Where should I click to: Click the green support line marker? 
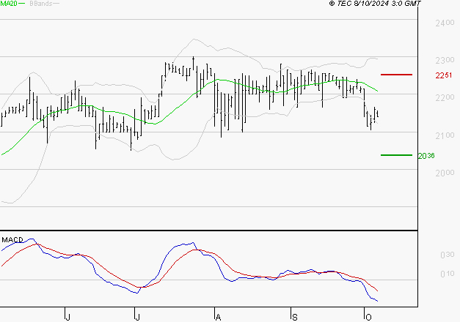396,155
